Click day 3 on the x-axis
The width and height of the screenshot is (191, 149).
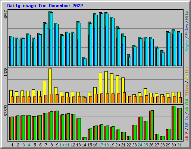[24, 145]
